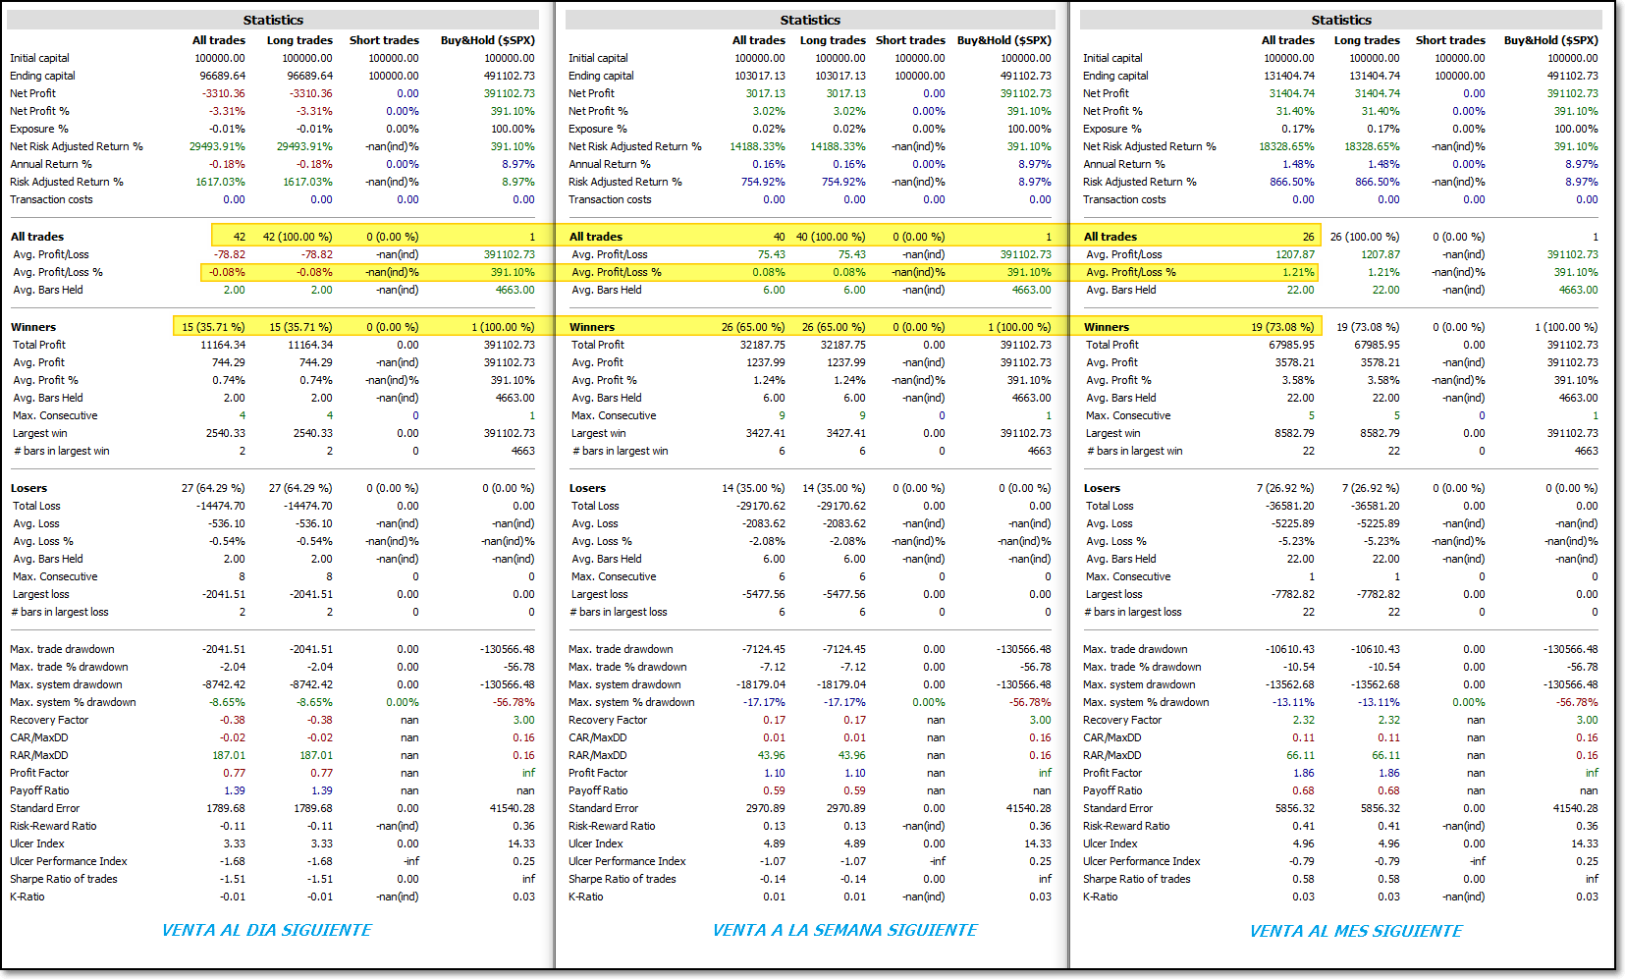Select All trades Net Profit % value 3.02%

tap(769, 111)
